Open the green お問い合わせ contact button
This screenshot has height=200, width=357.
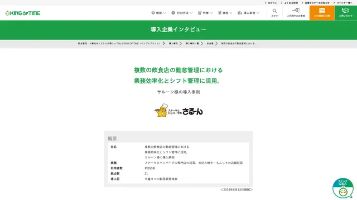click(346, 13)
